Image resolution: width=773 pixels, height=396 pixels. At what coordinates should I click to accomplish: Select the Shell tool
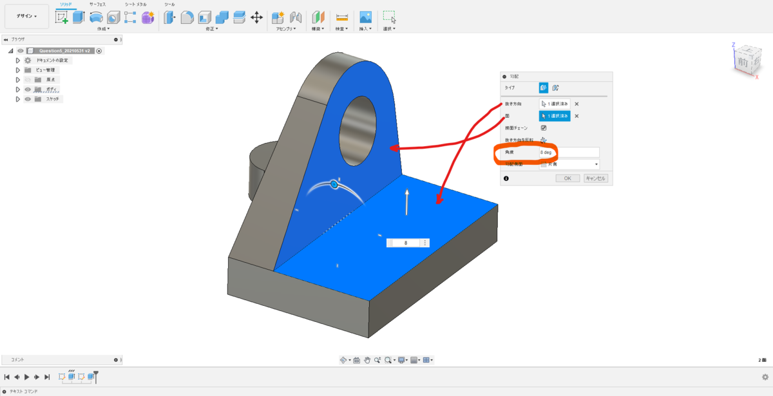tap(204, 17)
